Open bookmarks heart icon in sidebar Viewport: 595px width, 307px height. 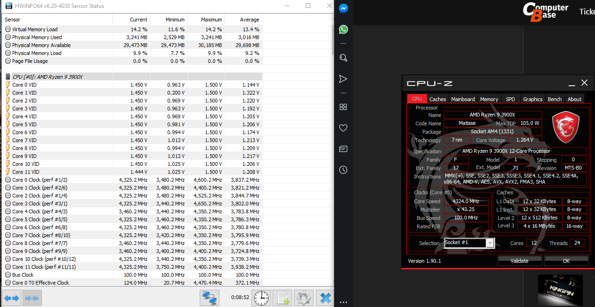pos(343,128)
